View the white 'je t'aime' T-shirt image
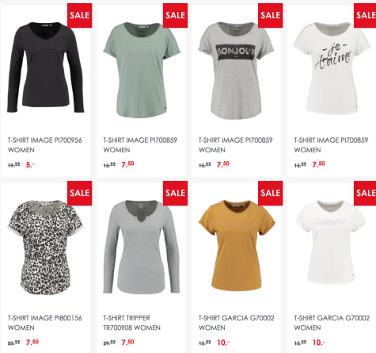Viewport: 376px width, 353px height. point(332,68)
